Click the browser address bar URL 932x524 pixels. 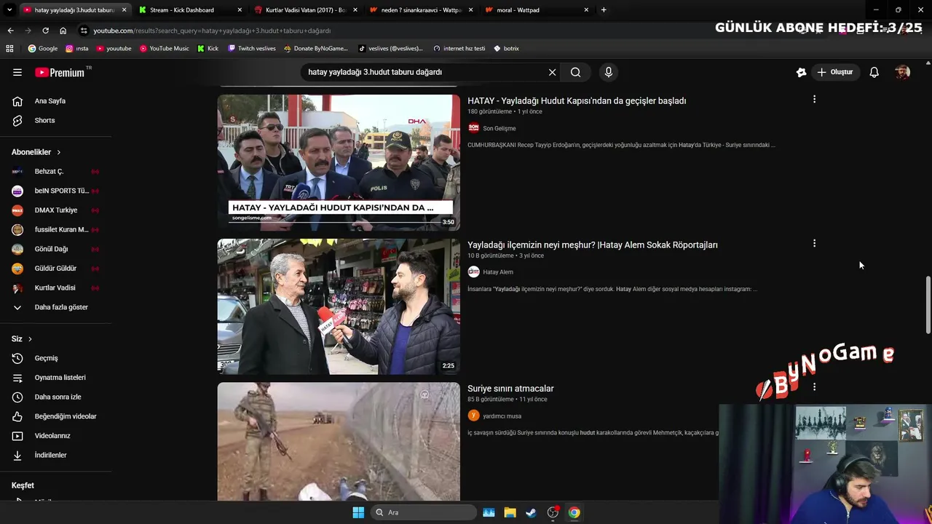[x=212, y=31]
